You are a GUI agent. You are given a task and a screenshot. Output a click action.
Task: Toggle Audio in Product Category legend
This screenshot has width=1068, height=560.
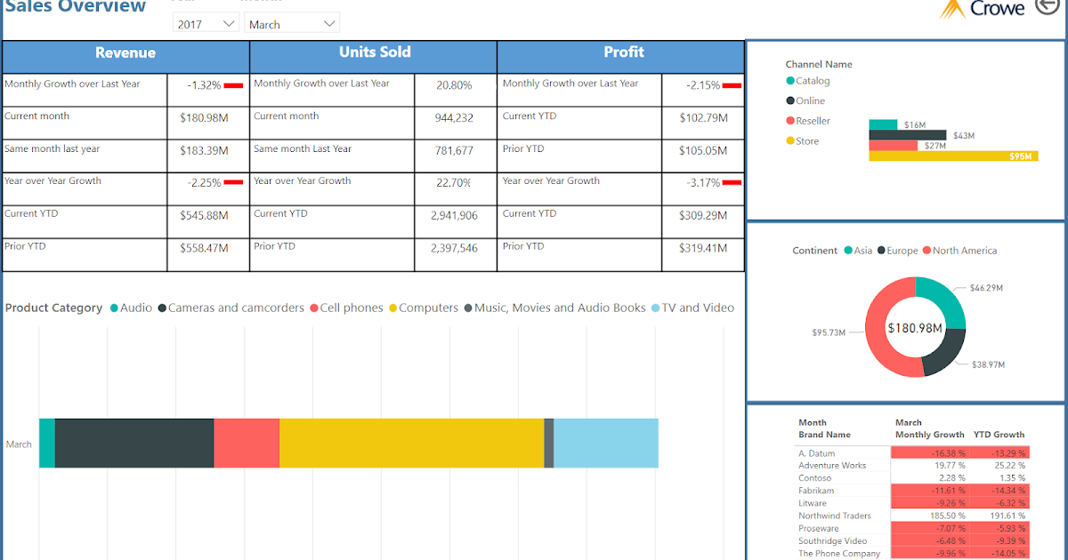click(x=115, y=308)
